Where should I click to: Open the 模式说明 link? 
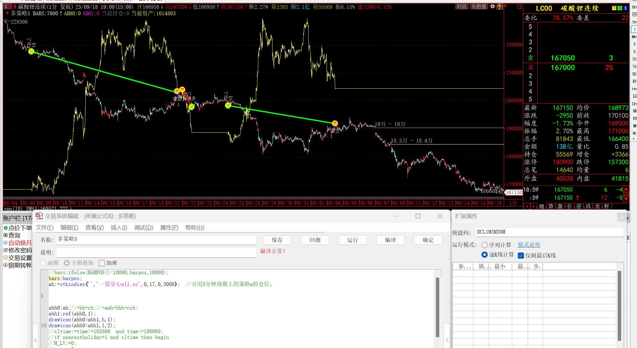click(x=529, y=245)
